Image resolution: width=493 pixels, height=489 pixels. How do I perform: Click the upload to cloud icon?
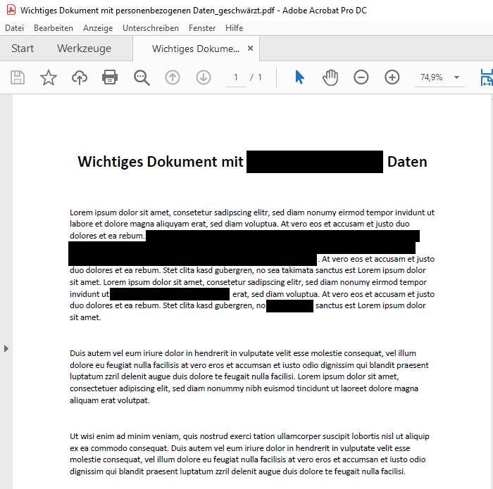(x=80, y=77)
